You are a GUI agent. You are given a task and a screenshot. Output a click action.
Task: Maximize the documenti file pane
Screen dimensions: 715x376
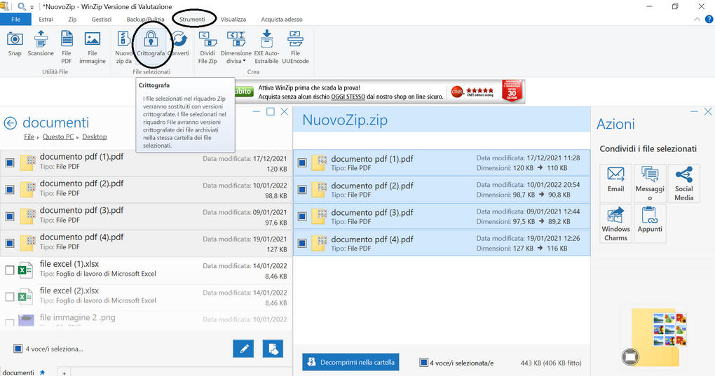pos(271,111)
